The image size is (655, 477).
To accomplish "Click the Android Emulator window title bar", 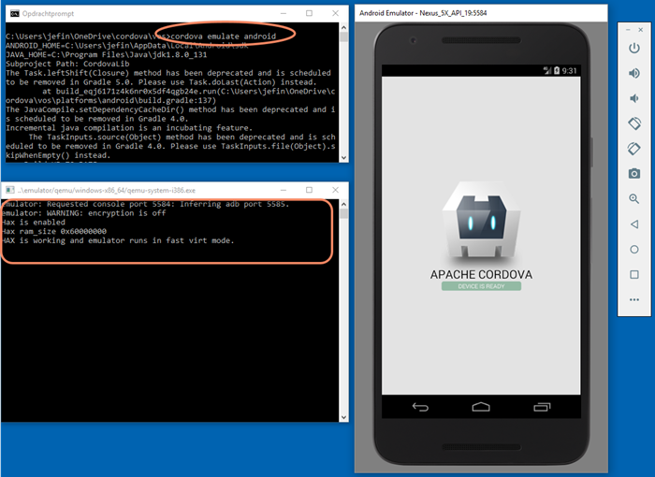I will (x=481, y=13).
